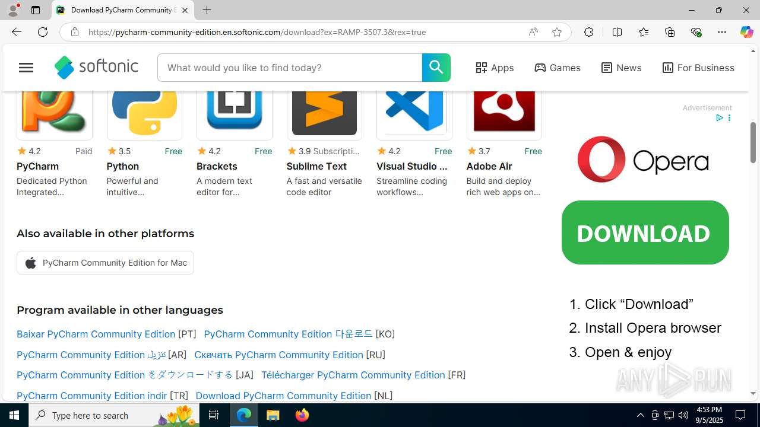The width and height of the screenshot is (760, 427).
Task: Open the Favorites list
Action: coord(644,32)
